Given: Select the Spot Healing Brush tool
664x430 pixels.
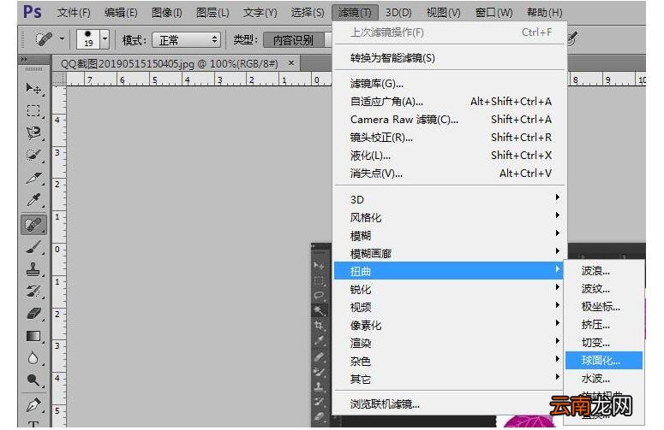Looking at the screenshot, I should click(x=33, y=224).
